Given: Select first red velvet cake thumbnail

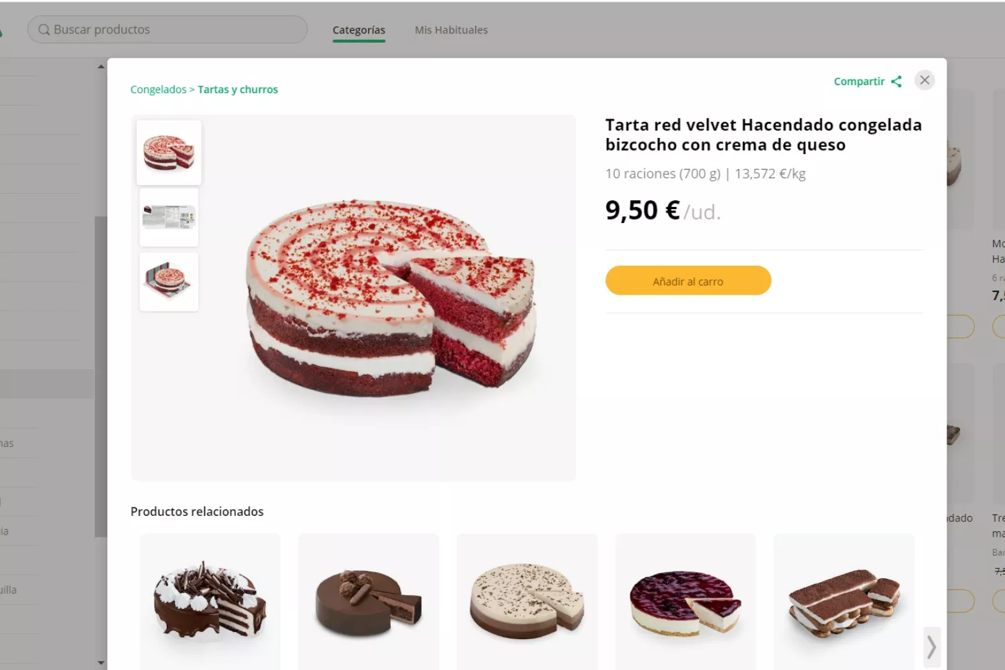Looking at the screenshot, I should tap(169, 153).
